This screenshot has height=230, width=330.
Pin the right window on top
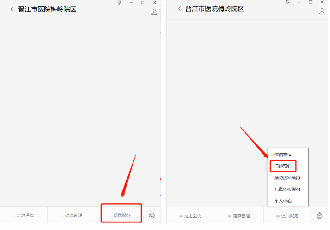click(x=287, y=2)
